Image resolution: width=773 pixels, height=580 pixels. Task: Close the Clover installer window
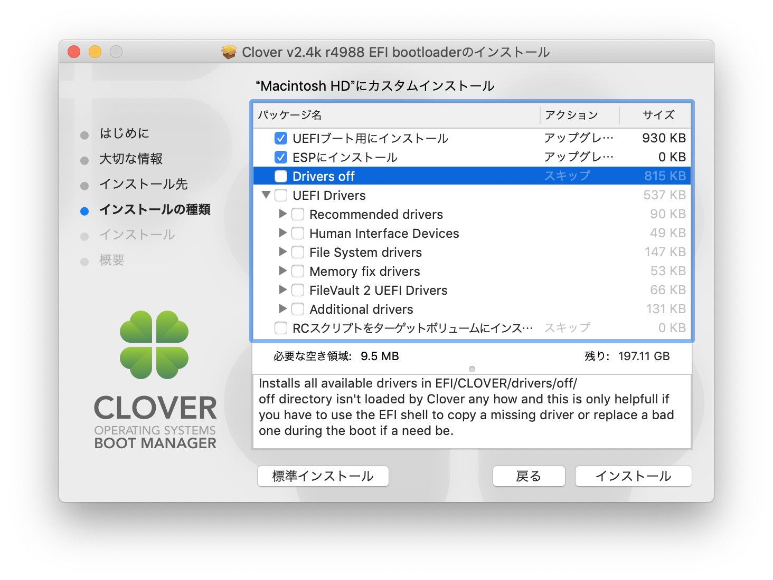coord(74,52)
